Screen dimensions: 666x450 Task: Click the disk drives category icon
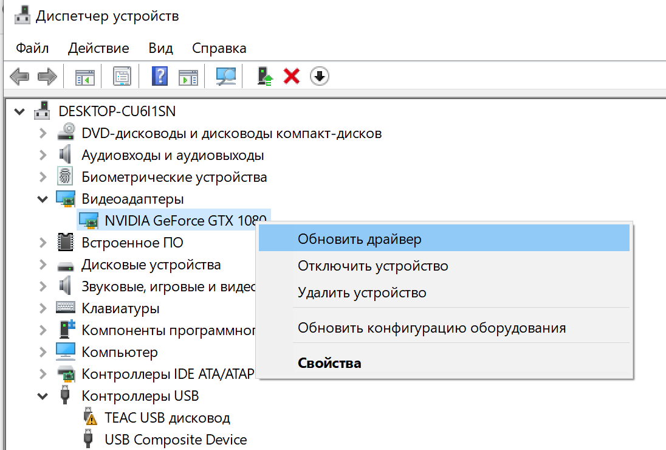[x=66, y=267]
